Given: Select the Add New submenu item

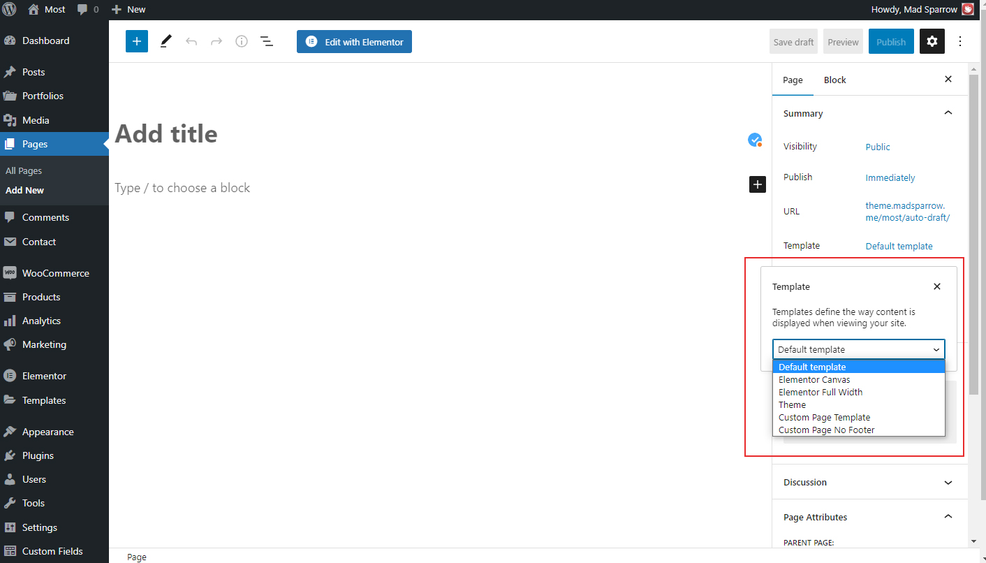Looking at the screenshot, I should coord(25,190).
